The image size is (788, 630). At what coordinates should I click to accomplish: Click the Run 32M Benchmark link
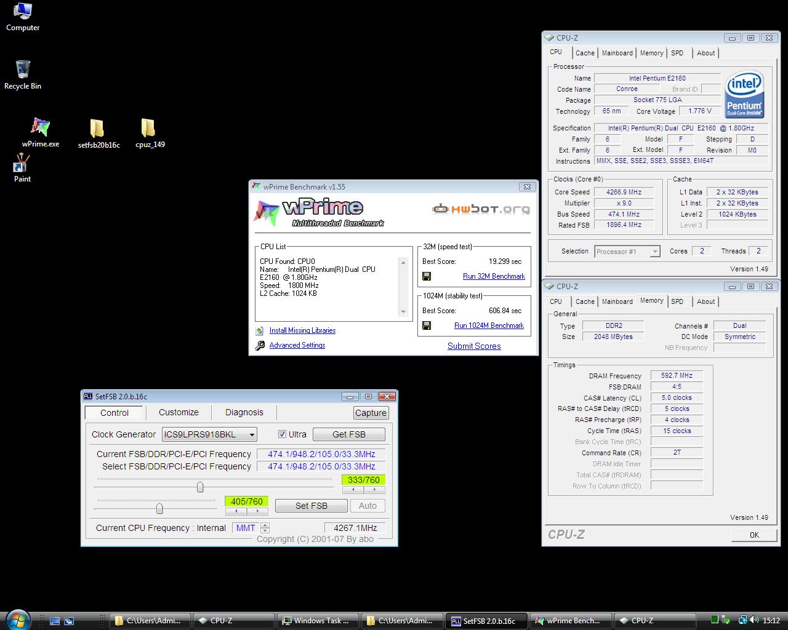tap(494, 276)
